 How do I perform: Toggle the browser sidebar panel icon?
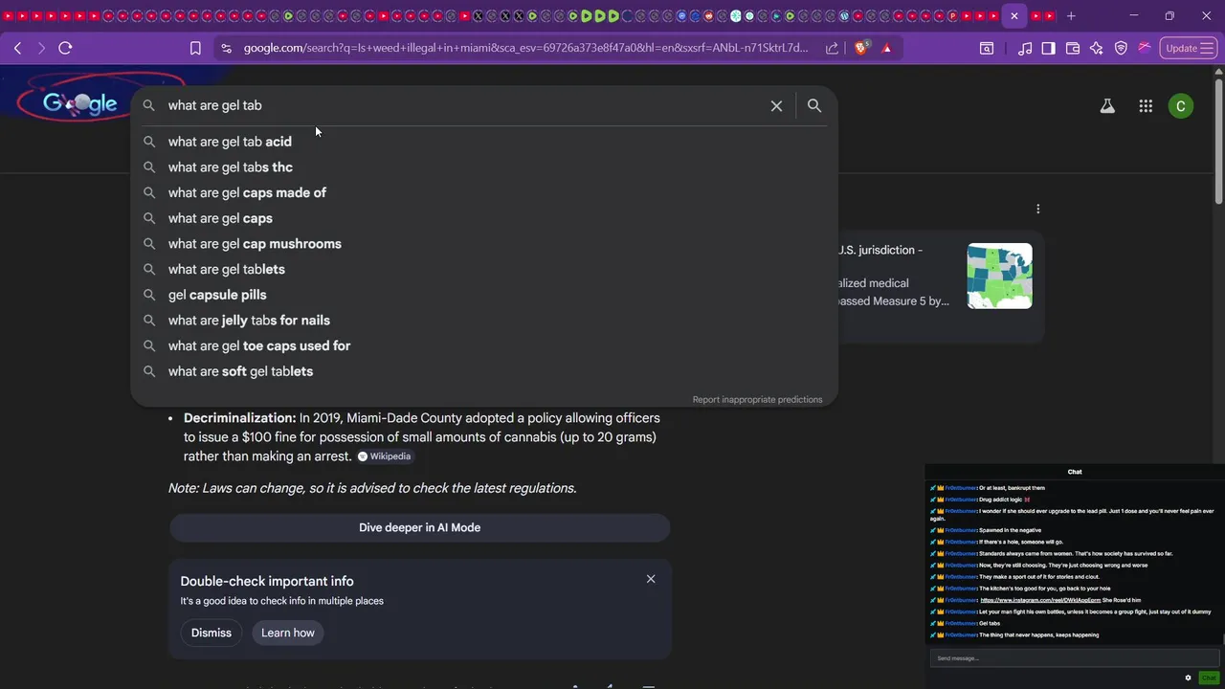[1048, 48]
